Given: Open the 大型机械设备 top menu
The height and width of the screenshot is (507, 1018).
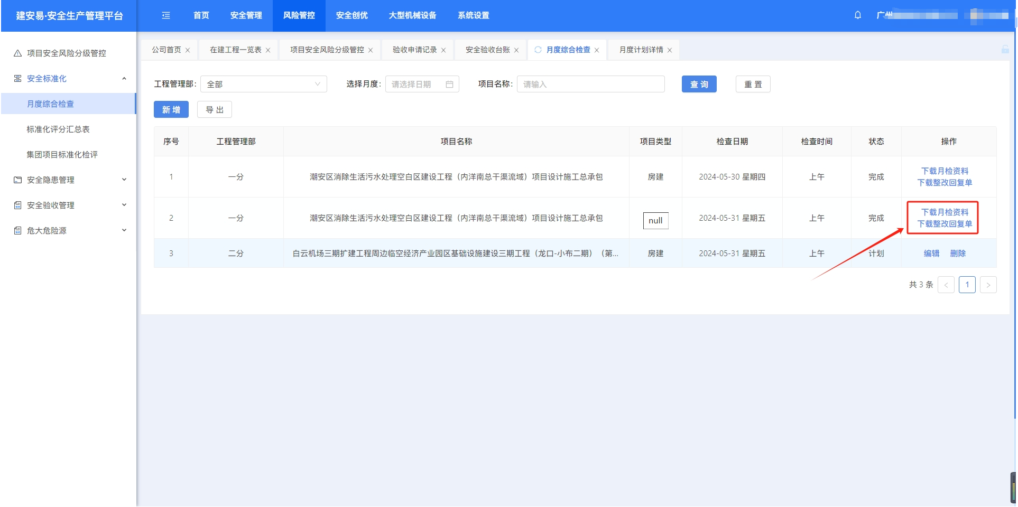Looking at the screenshot, I should 412,15.
